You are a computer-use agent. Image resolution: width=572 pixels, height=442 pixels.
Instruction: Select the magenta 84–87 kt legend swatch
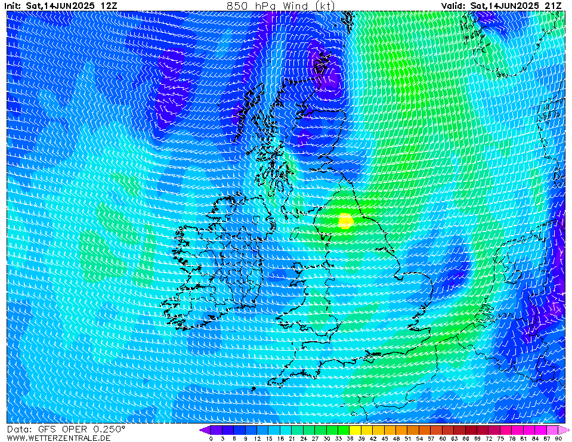point(541,430)
